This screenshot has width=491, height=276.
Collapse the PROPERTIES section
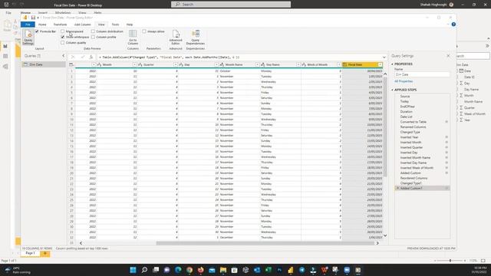392,64
